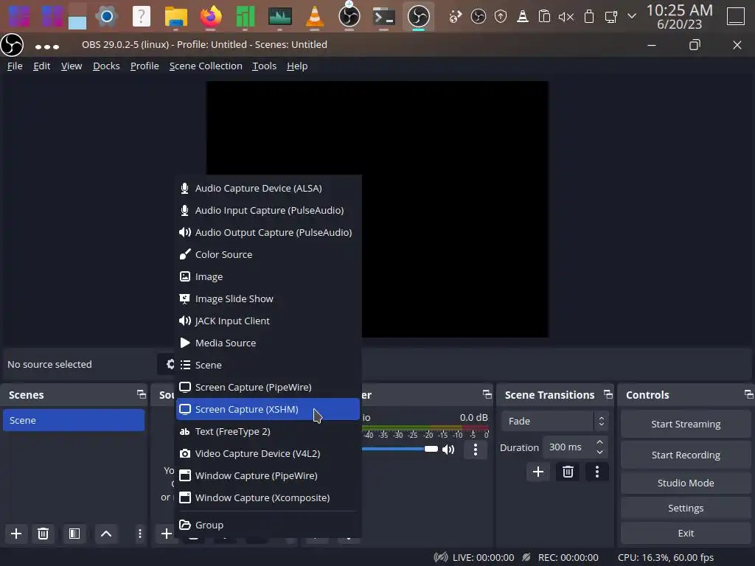
Task: Open the Fade transition dropdown
Action: click(x=554, y=421)
